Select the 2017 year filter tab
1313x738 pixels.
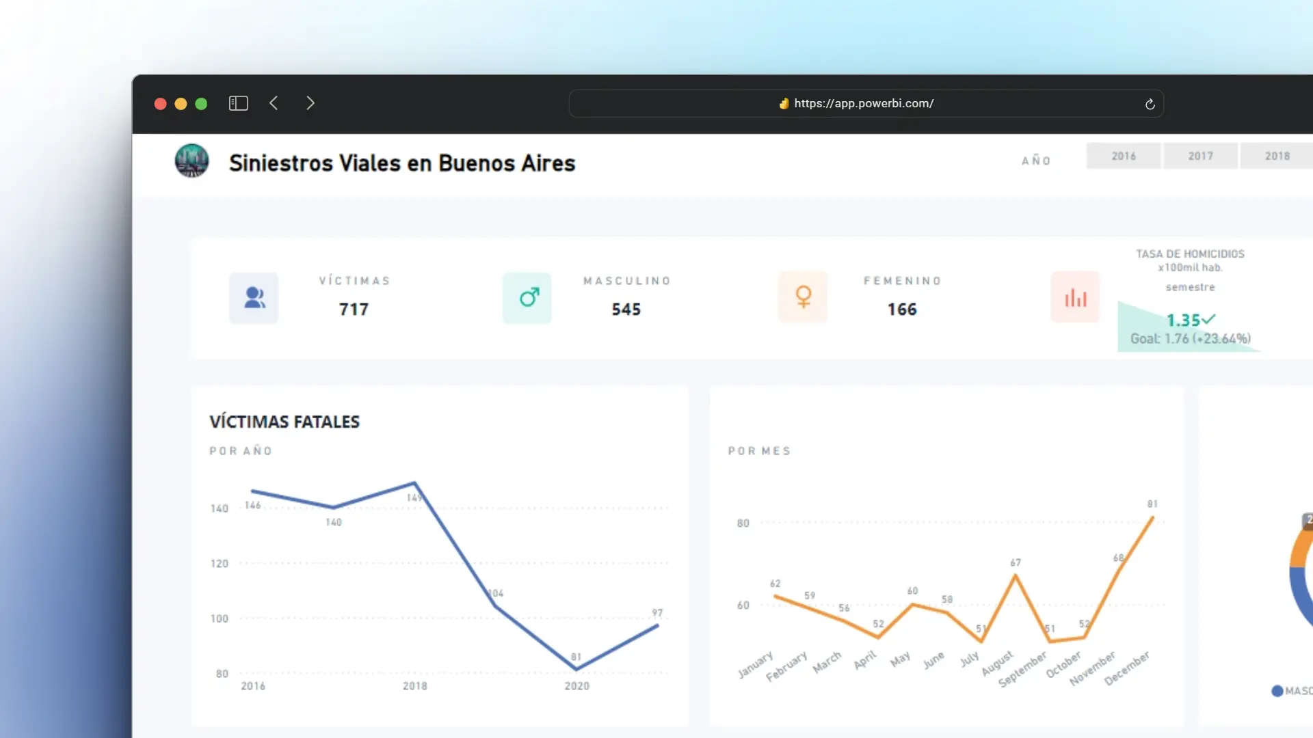point(1199,155)
